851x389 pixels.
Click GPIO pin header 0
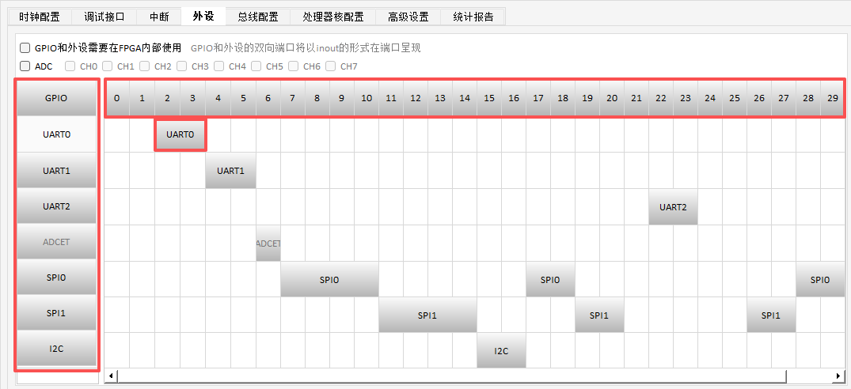point(117,98)
